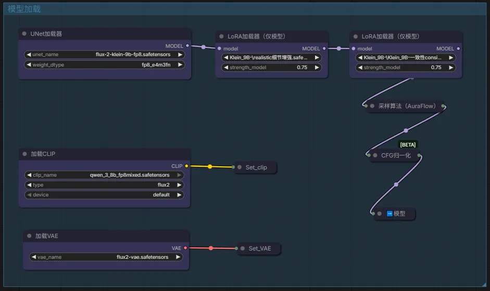Click second LoRA MODEL output socket
490x291 pixels.
pyautogui.click(x=458, y=49)
